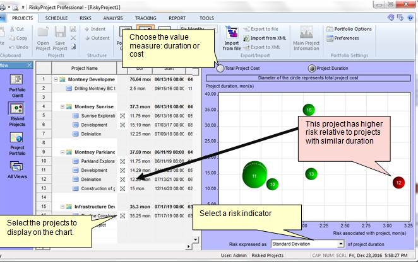Click the red project 12 bubble
The image size is (418, 262).
click(x=398, y=182)
